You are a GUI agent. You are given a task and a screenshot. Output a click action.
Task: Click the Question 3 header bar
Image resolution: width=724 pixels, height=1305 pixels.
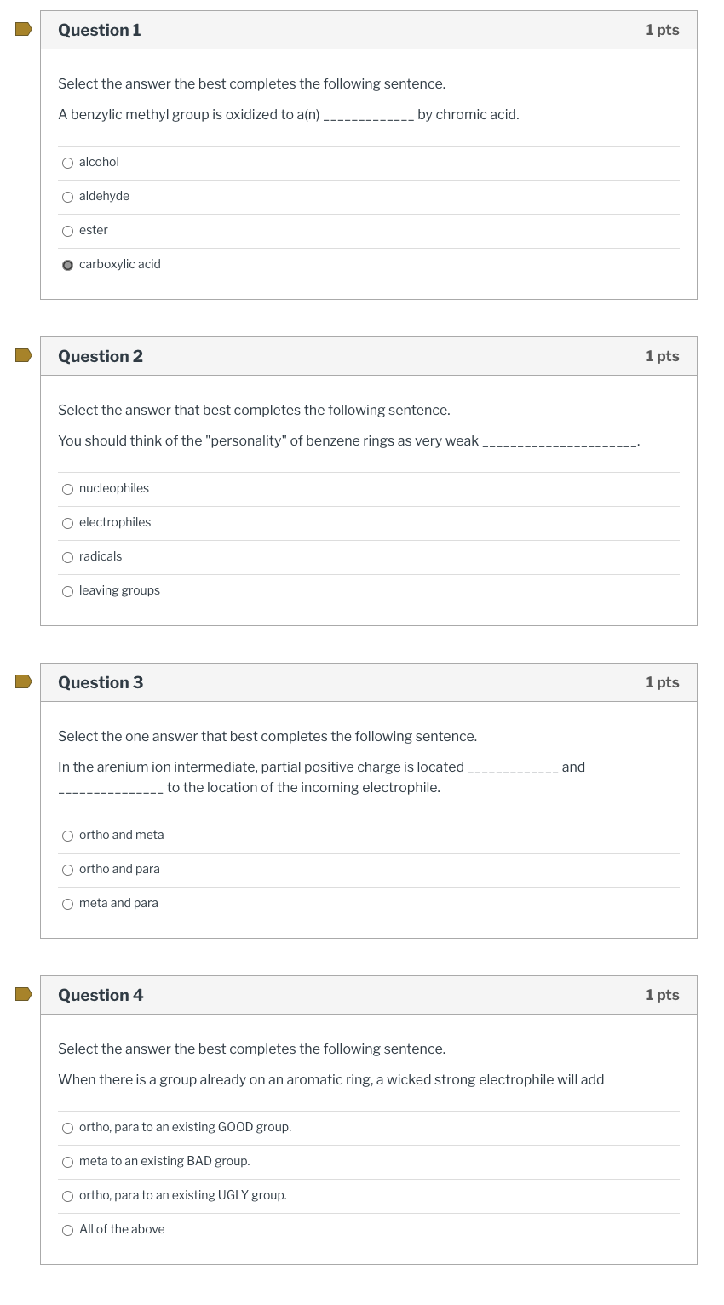(x=368, y=681)
